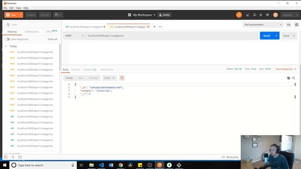Open the POST method dropdown
This screenshot has height=169, width=301.
(74, 36)
